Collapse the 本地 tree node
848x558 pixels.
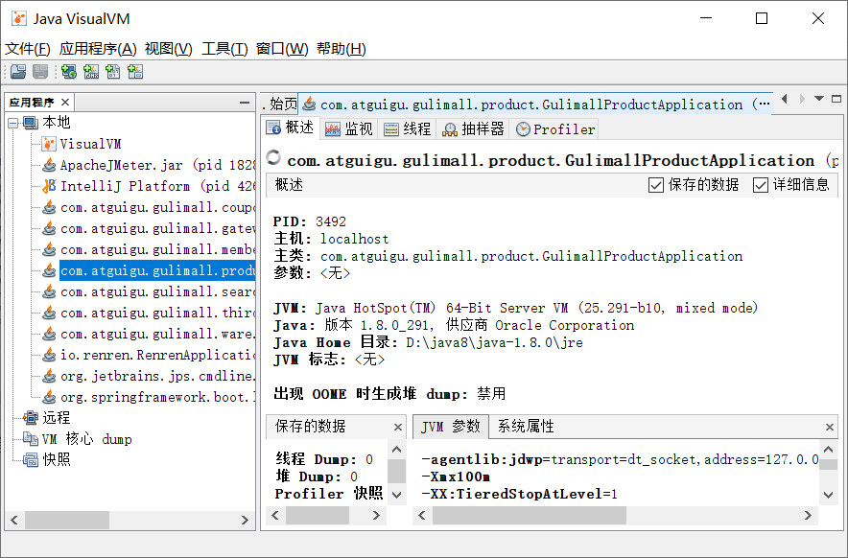(13, 124)
